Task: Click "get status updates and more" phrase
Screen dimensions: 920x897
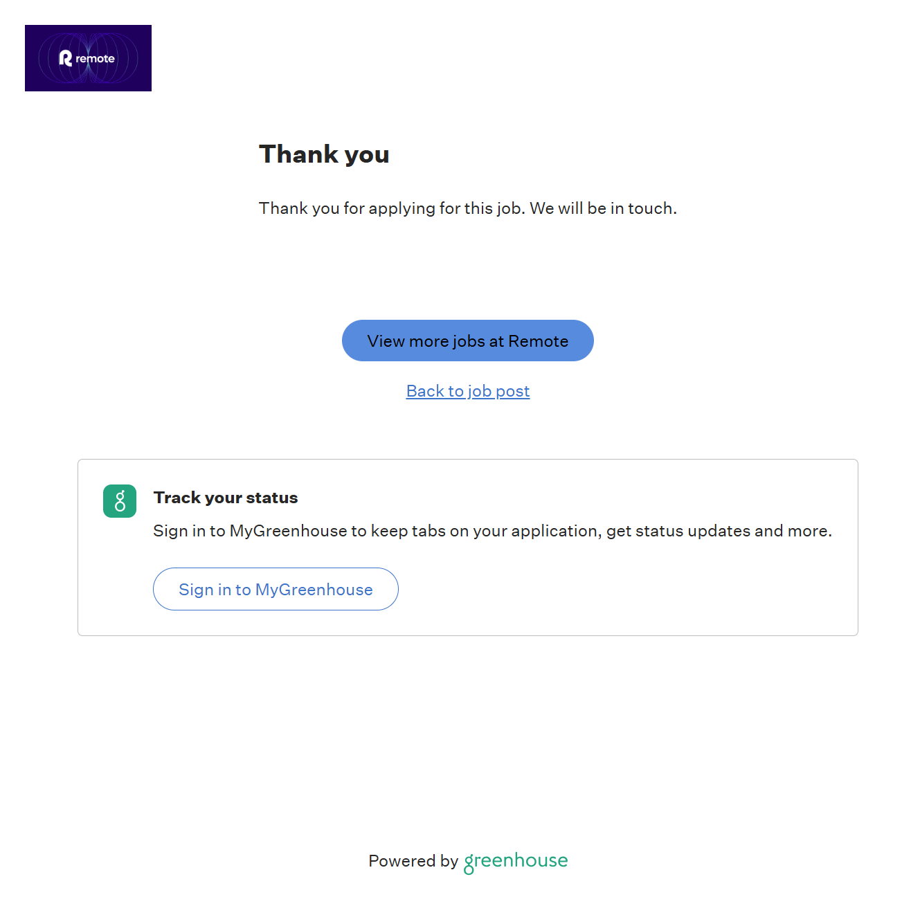Action: pyautogui.click(x=719, y=531)
